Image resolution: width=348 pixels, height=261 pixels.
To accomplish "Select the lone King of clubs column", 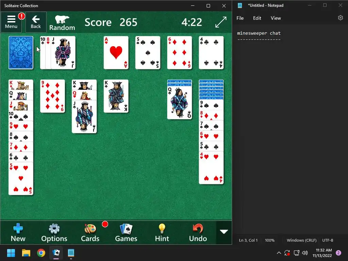I will pos(116,96).
